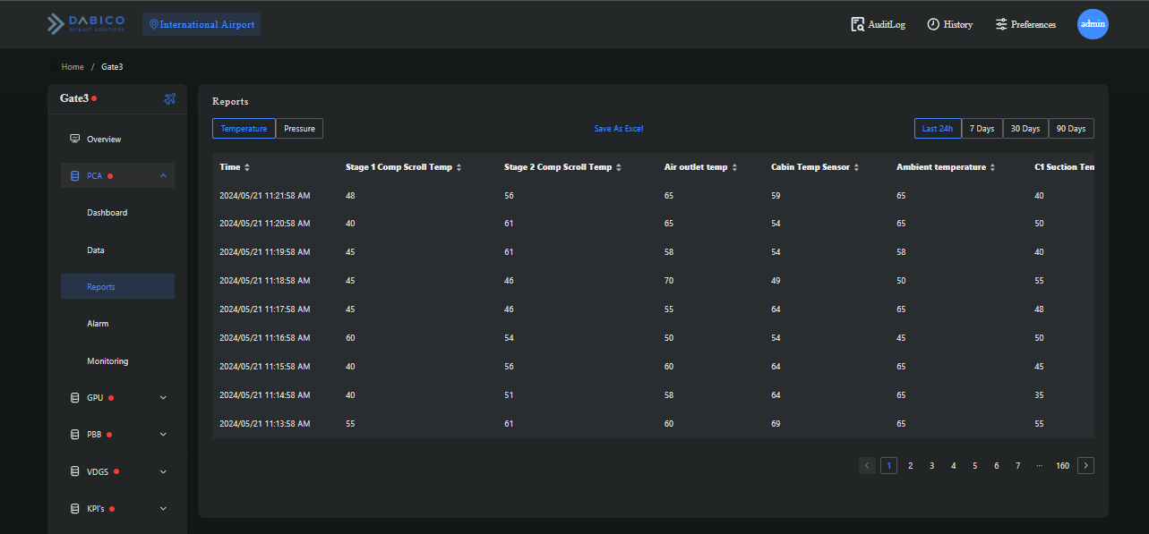Go to page 5
Viewport: 1149px width, 534px height.
974,465
